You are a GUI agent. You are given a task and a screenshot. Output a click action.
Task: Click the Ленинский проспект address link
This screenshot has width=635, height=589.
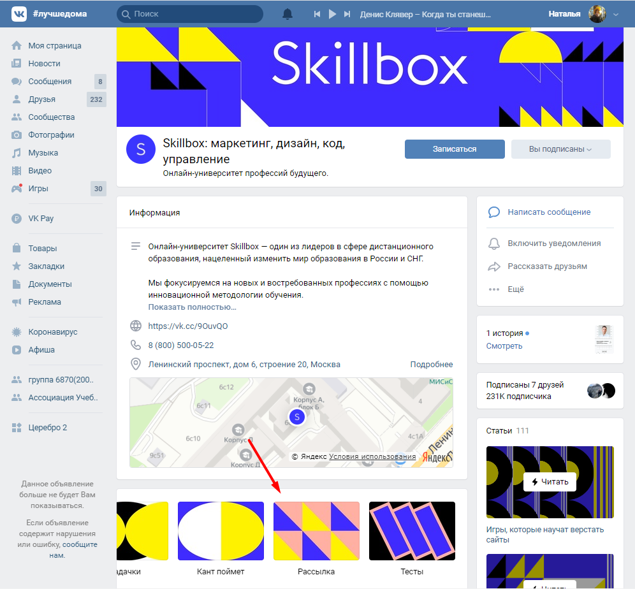[244, 365]
